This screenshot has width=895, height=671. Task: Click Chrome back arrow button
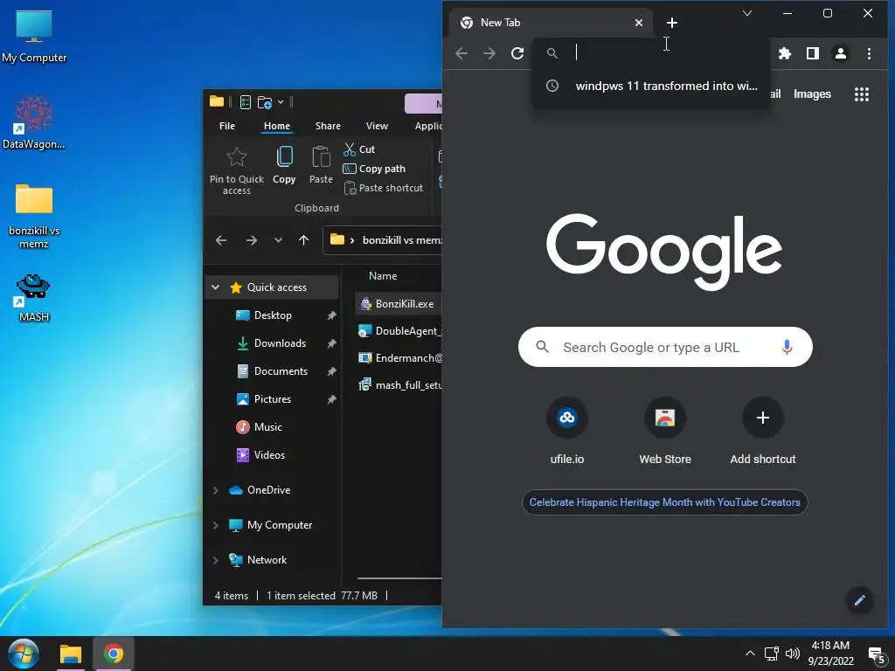click(461, 53)
